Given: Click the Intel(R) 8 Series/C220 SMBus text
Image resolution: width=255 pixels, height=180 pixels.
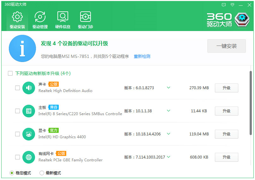Looking at the screenshot, I should pyautogui.click(x=80, y=114).
